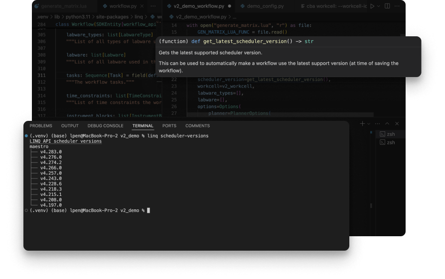Open terminal panel more actions menu
Image resolution: width=445 pixels, height=279 pixels.
pyautogui.click(x=377, y=123)
